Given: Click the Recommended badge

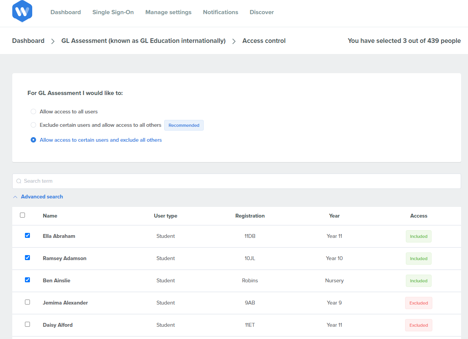Looking at the screenshot, I should coord(184,125).
